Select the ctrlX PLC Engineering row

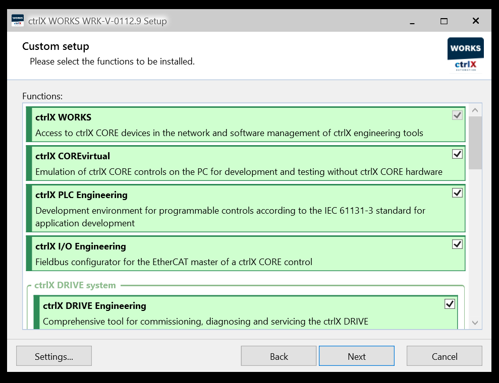point(245,208)
